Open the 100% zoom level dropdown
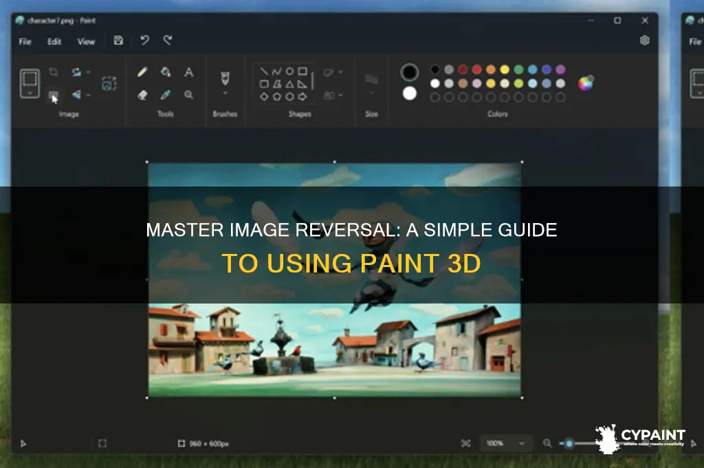Viewport: 704px width, 468px height. [x=505, y=443]
